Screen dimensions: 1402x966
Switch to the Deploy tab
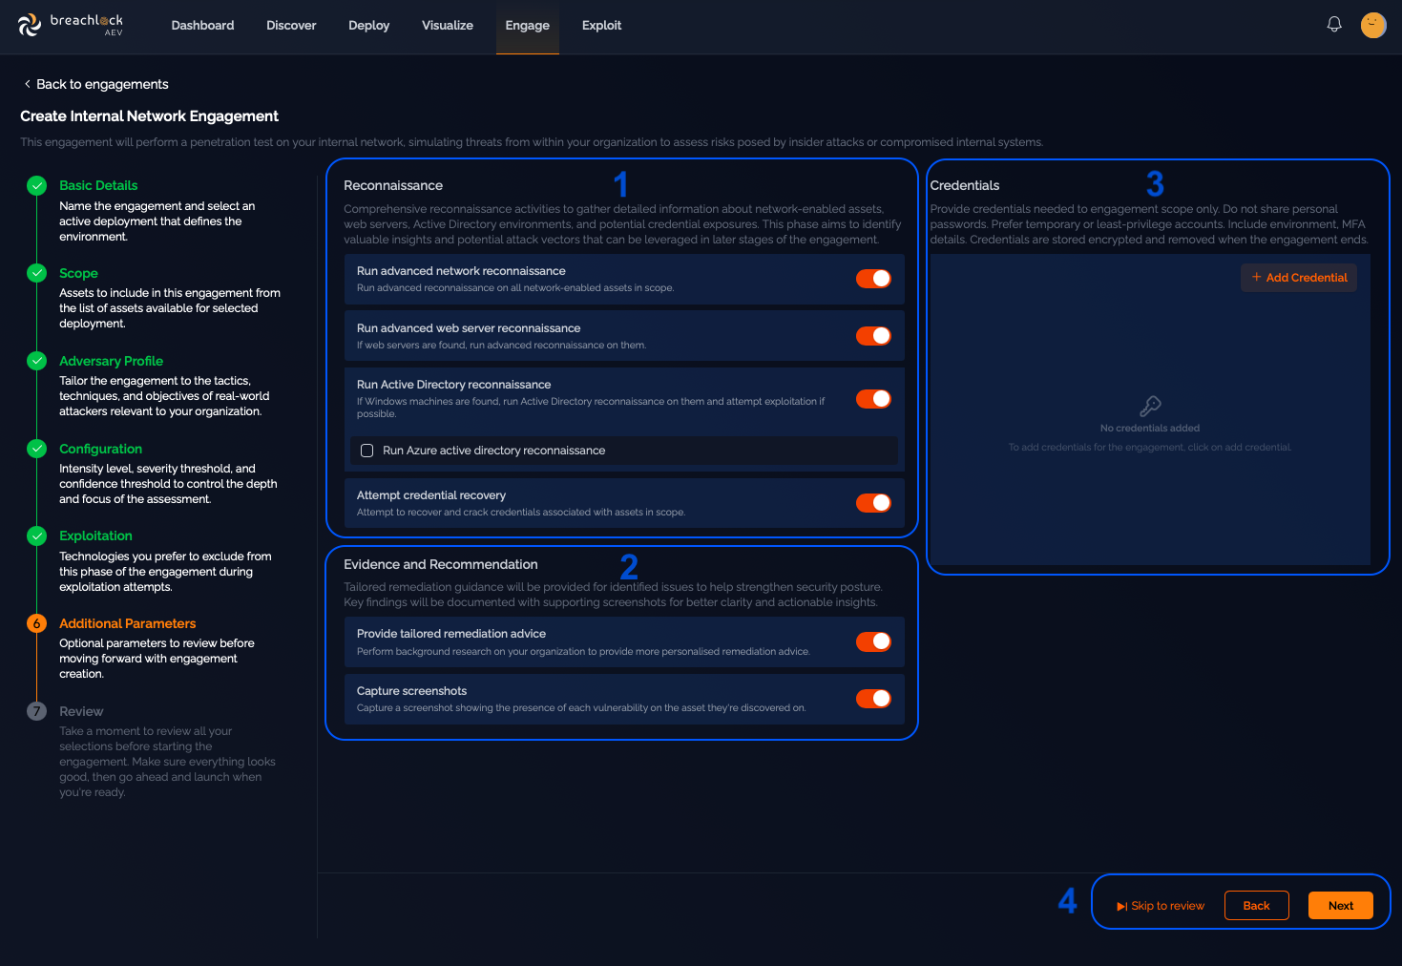[x=369, y=26]
